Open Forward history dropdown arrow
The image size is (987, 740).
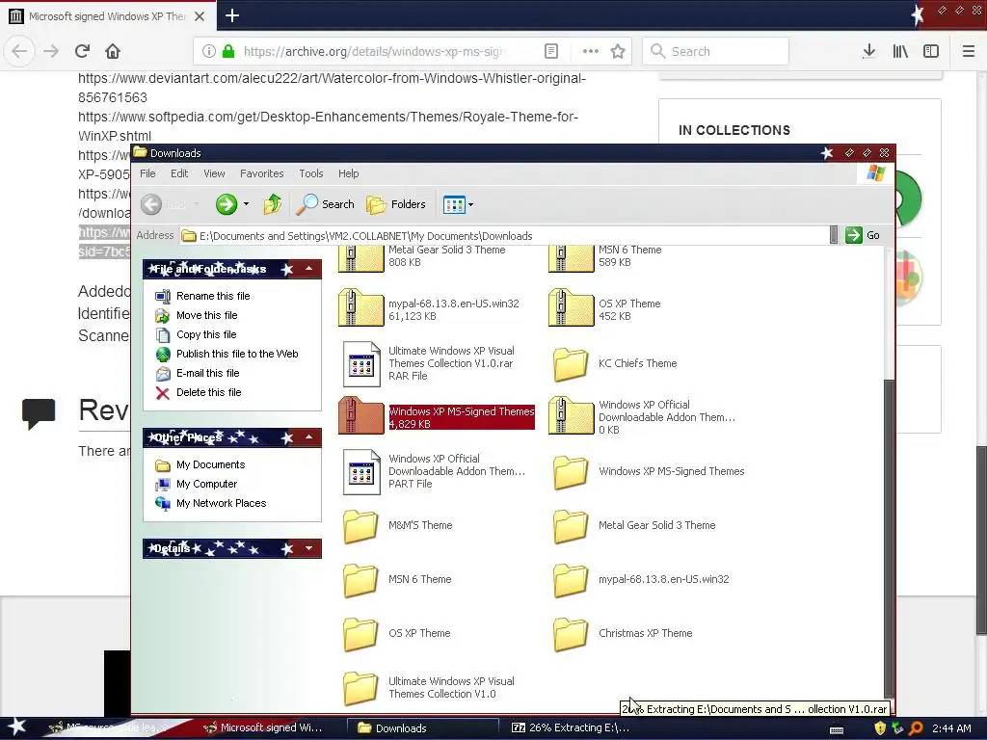pos(246,204)
